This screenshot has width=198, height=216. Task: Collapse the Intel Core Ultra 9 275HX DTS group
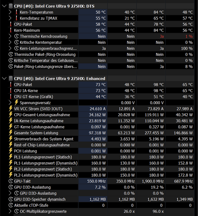(4, 6)
